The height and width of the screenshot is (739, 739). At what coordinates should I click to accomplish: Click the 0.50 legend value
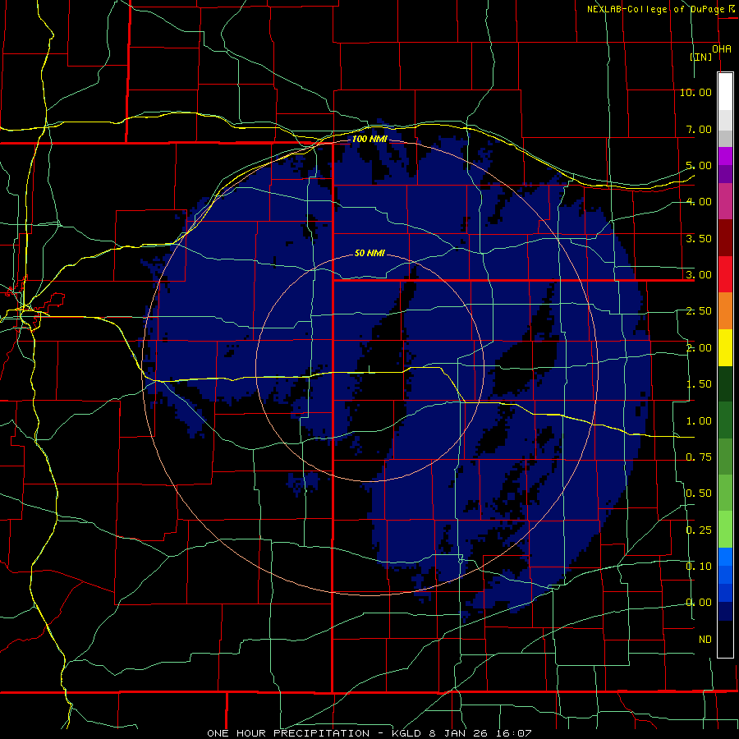[699, 493]
